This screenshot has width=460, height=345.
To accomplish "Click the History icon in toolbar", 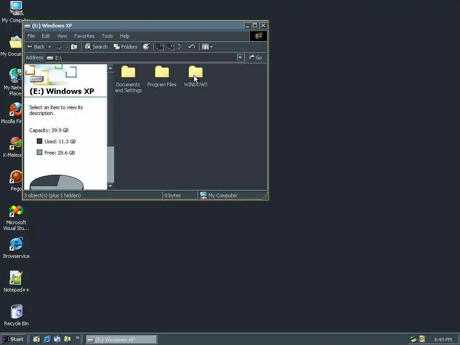I will [x=146, y=47].
